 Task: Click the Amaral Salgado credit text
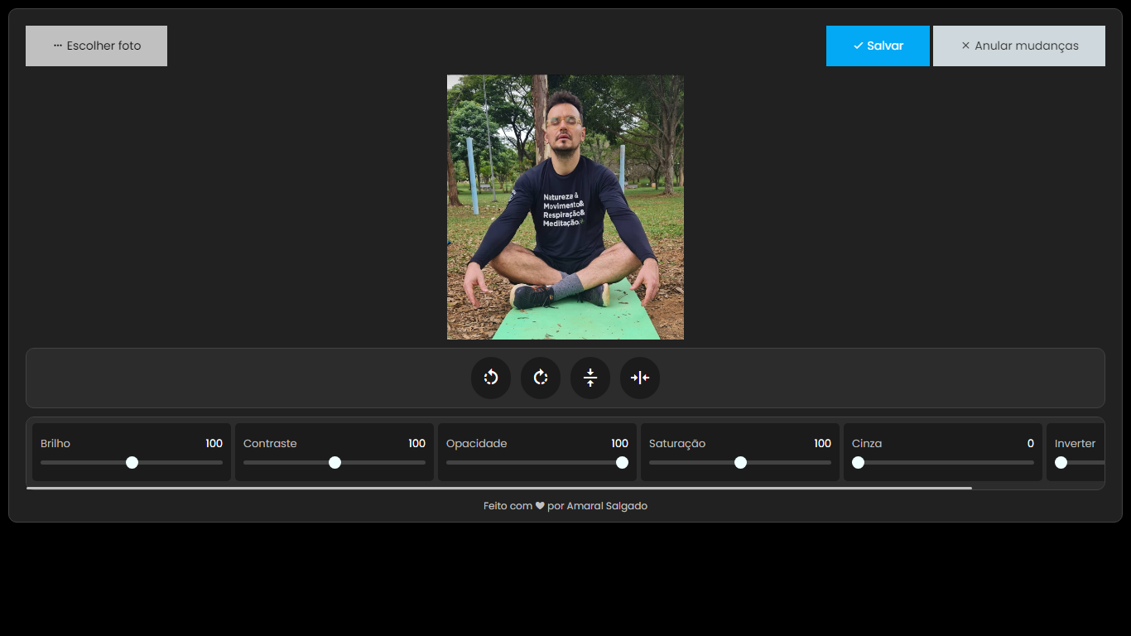(607, 506)
